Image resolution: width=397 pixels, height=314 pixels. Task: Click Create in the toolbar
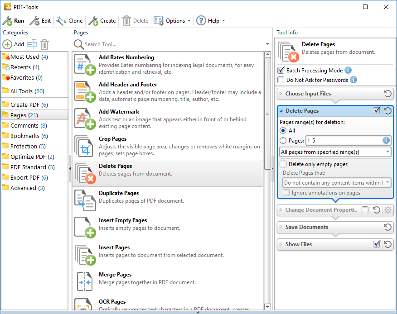(x=102, y=21)
